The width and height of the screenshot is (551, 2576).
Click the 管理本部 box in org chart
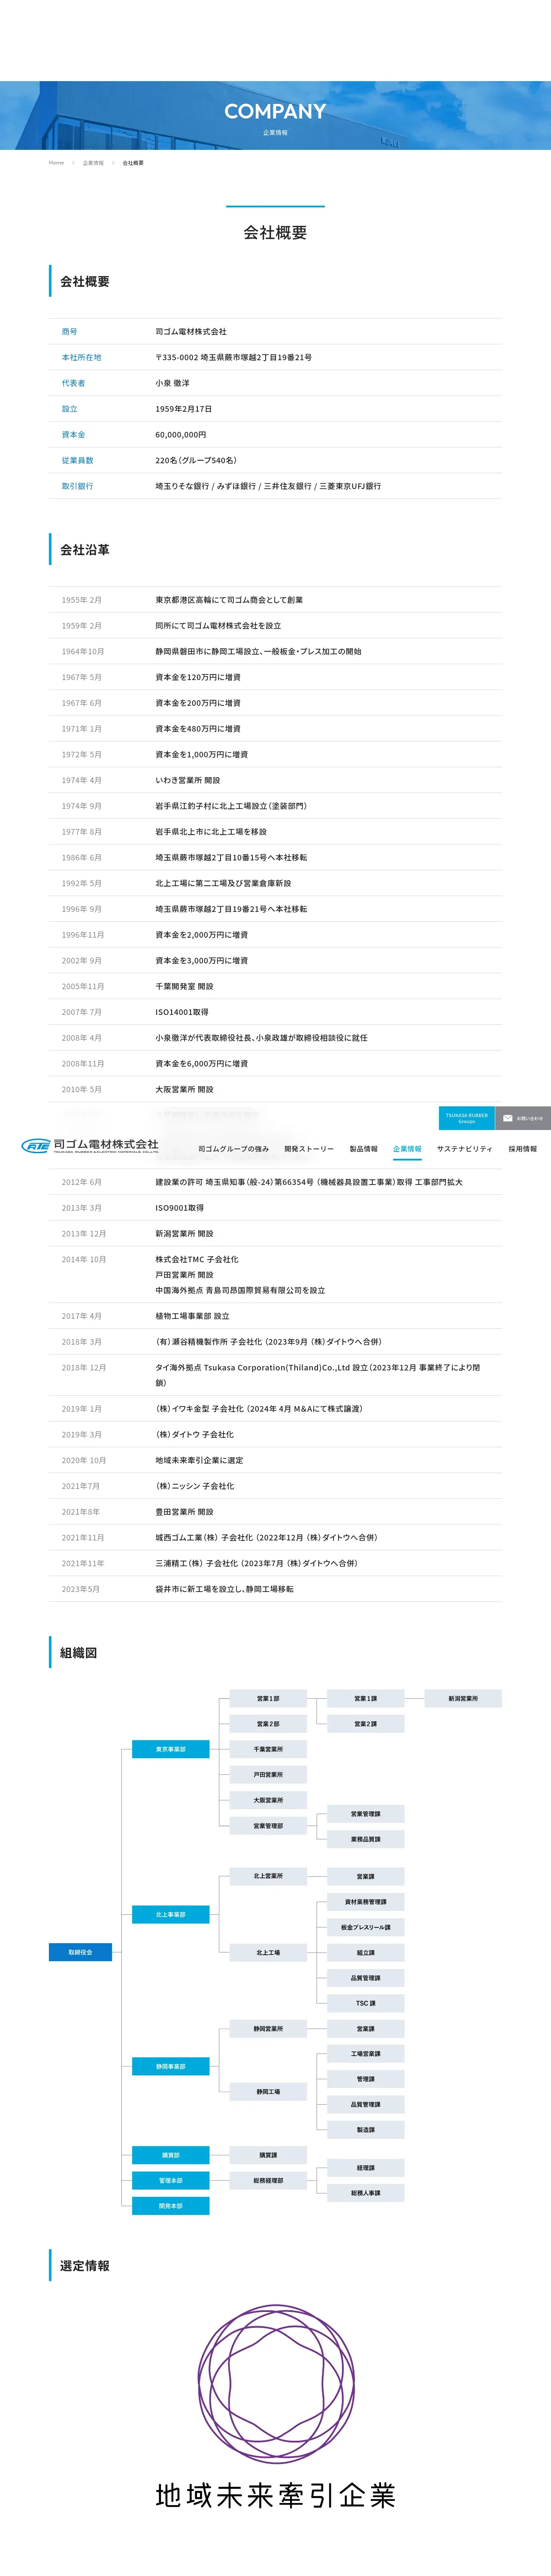171,2180
